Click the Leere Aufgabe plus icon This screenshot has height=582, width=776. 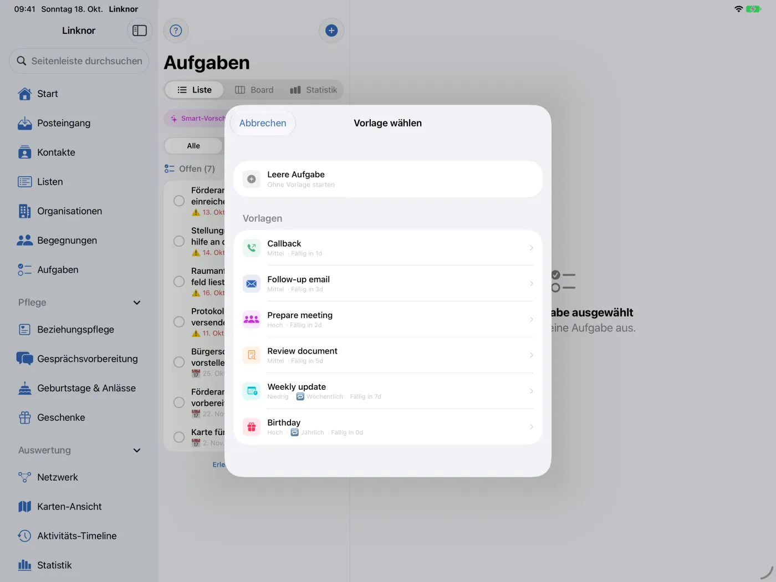252,179
